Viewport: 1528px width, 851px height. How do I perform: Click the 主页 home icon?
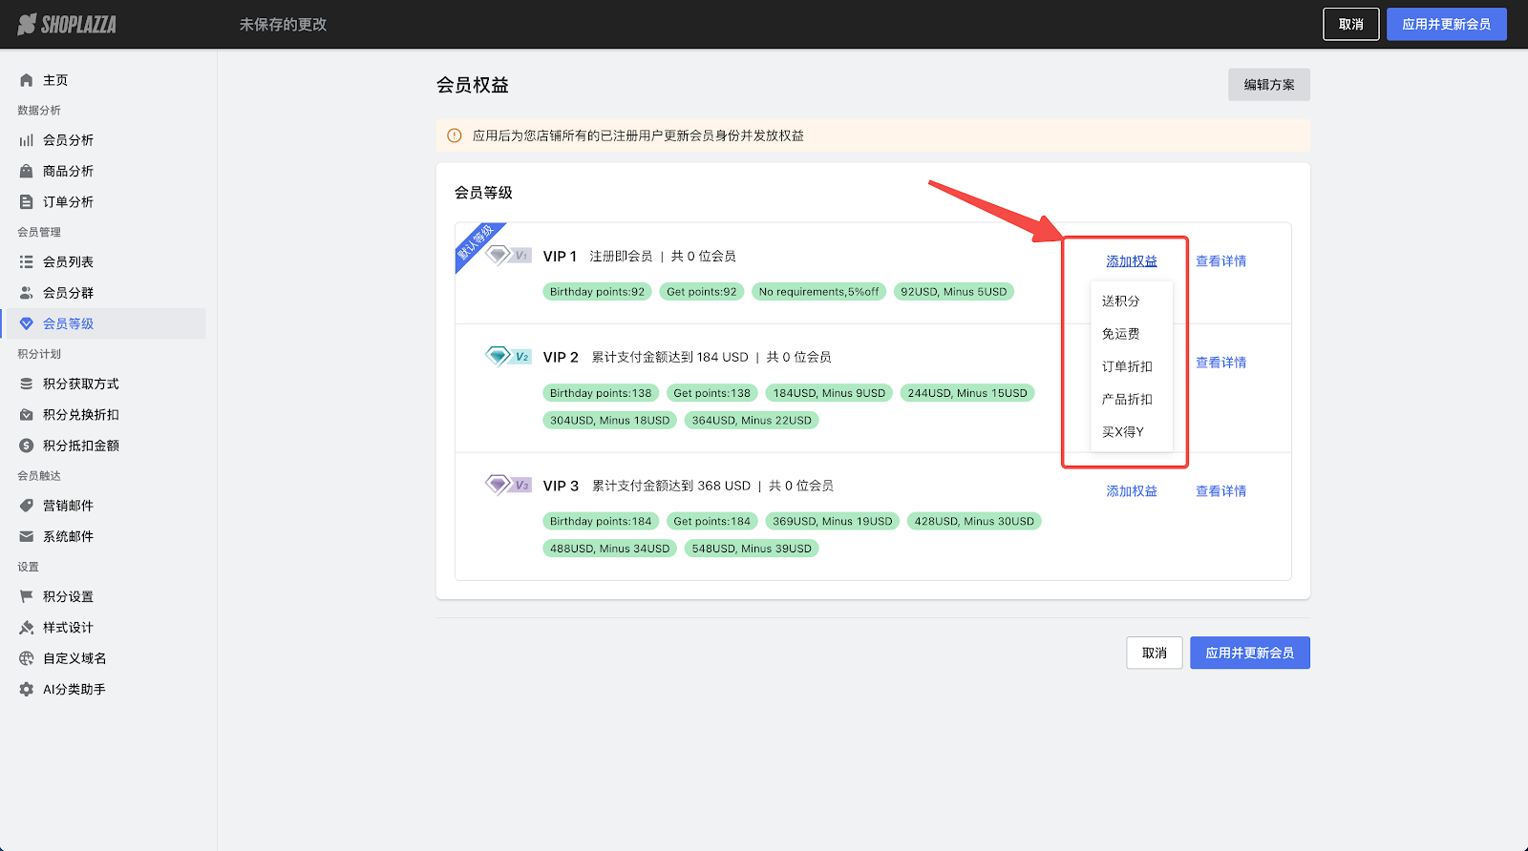click(27, 80)
